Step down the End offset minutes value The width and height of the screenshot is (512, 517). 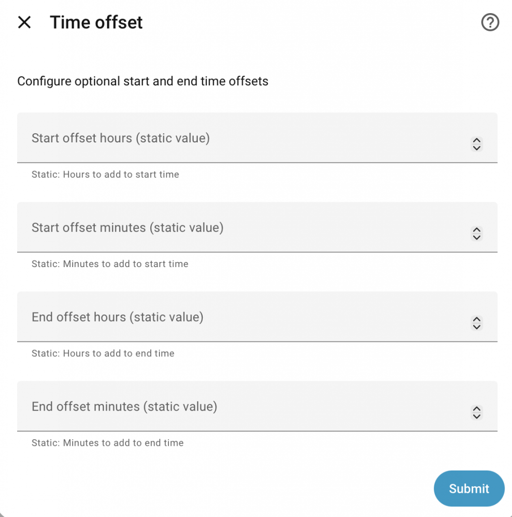point(477,416)
